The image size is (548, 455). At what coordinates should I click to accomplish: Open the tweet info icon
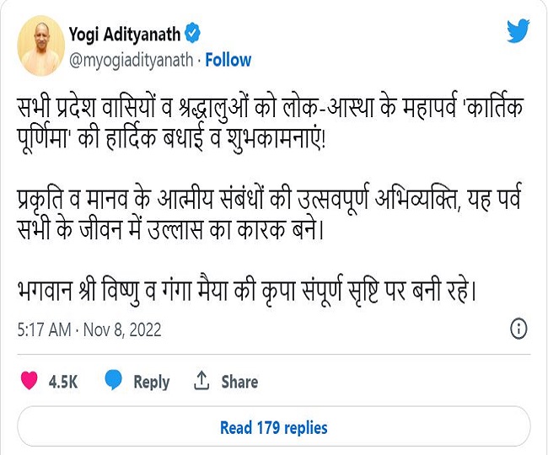click(519, 328)
